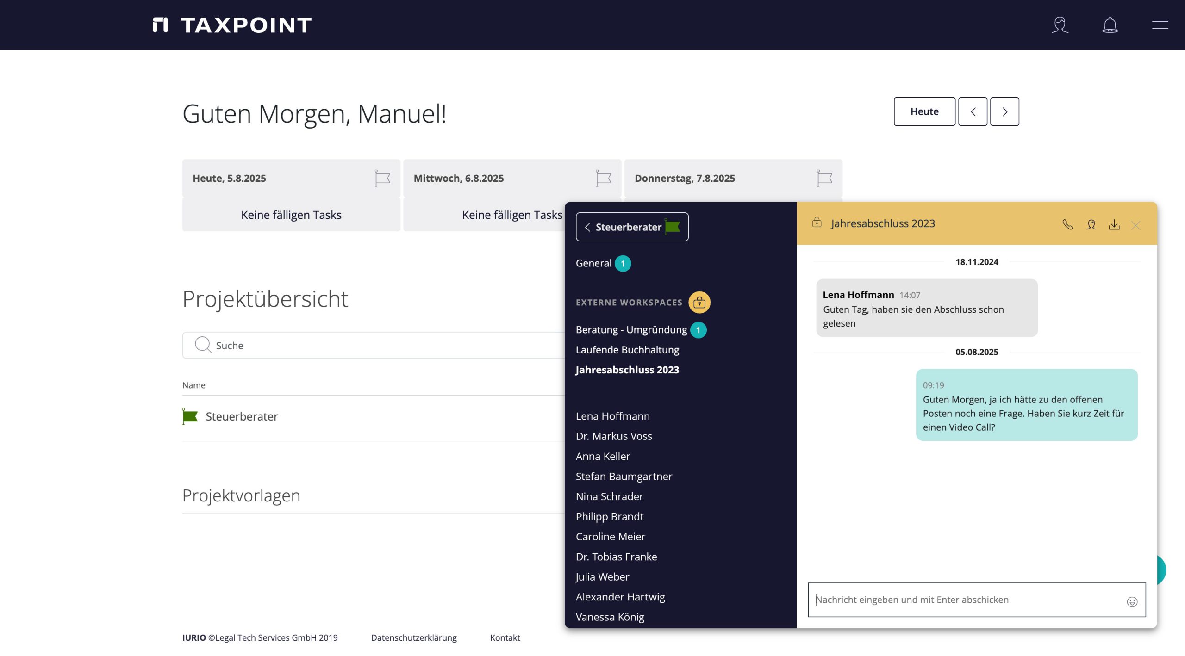
Task: Open Beratung - Umgründung workspace
Action: (631, 330)
